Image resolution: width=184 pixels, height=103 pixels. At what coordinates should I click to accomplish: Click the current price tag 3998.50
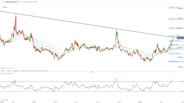tap(180, 38)
